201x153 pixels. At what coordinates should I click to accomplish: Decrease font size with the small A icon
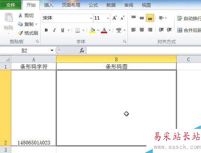122,18
